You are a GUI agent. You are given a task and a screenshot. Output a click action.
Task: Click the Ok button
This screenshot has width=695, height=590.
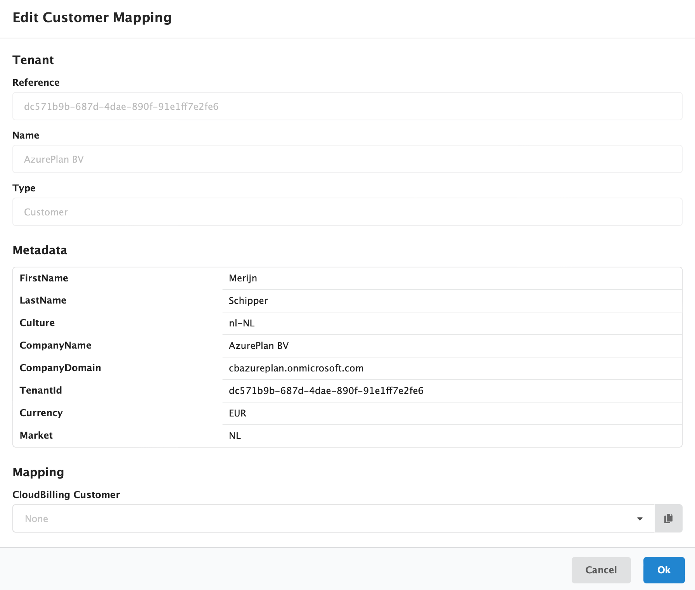click(663, 570)
